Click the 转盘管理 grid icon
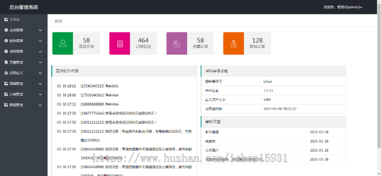 coord(6,105)
